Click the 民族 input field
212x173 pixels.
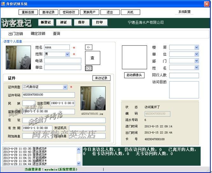[29, 103]
